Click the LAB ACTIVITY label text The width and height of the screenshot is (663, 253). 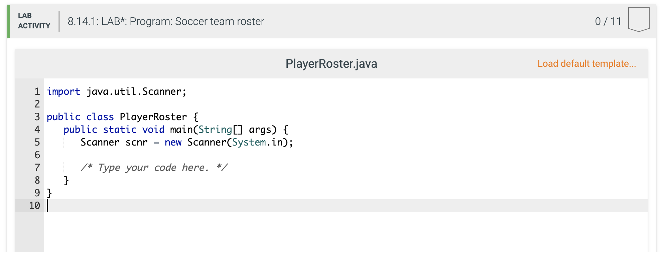33,21
